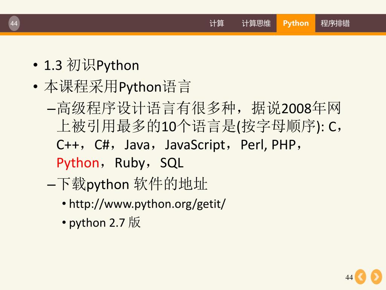Click the text (按字母顺序)
Viewport: 386px width, 290px height.
279,126
